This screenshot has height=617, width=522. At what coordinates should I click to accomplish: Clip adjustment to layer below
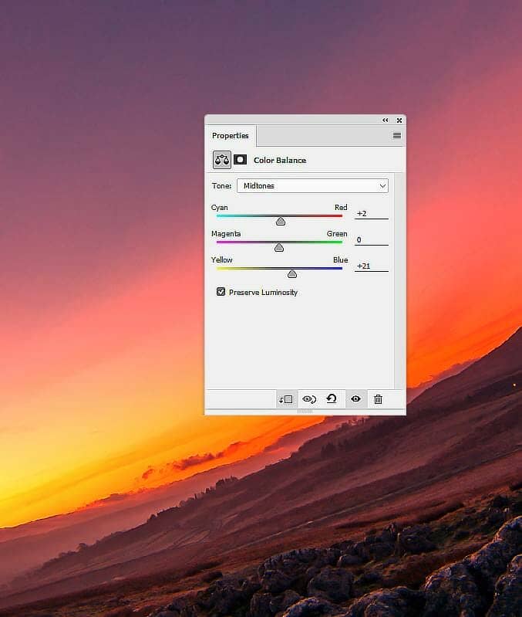tap(286, 399)
